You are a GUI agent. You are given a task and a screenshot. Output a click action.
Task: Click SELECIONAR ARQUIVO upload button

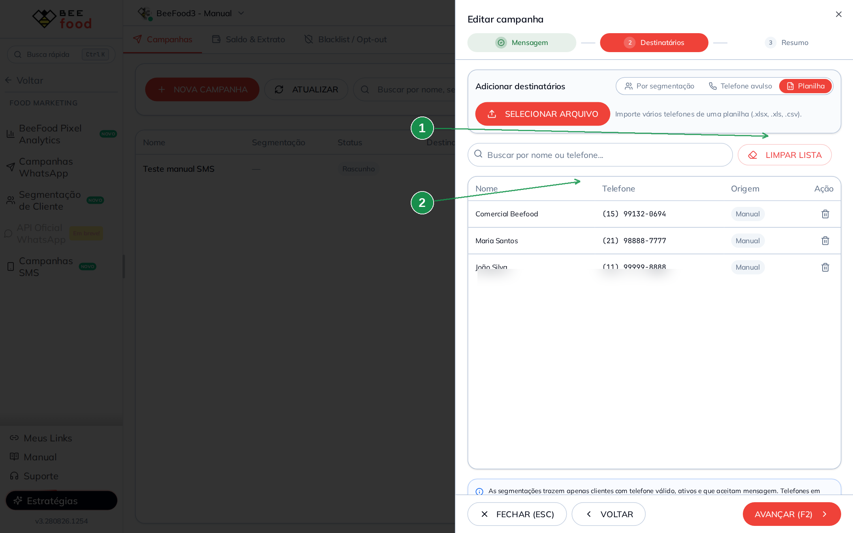(x=543, y=114)
